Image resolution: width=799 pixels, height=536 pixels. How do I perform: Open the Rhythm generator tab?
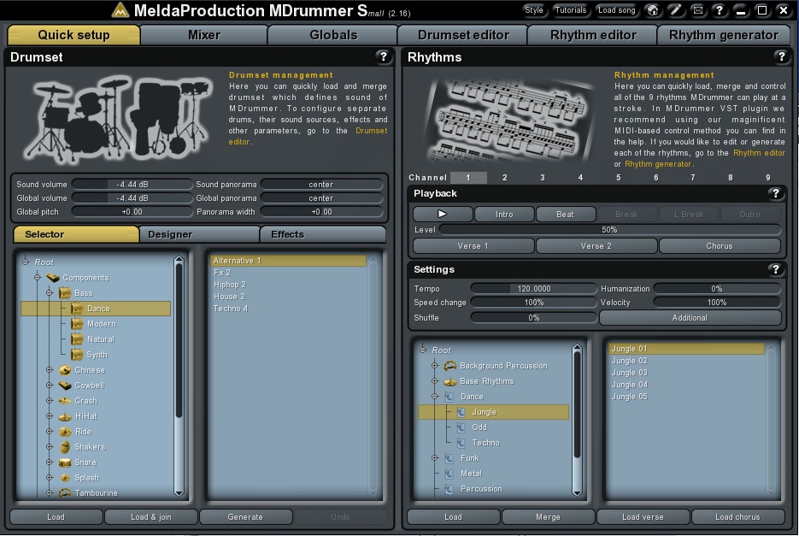(724, 35)
